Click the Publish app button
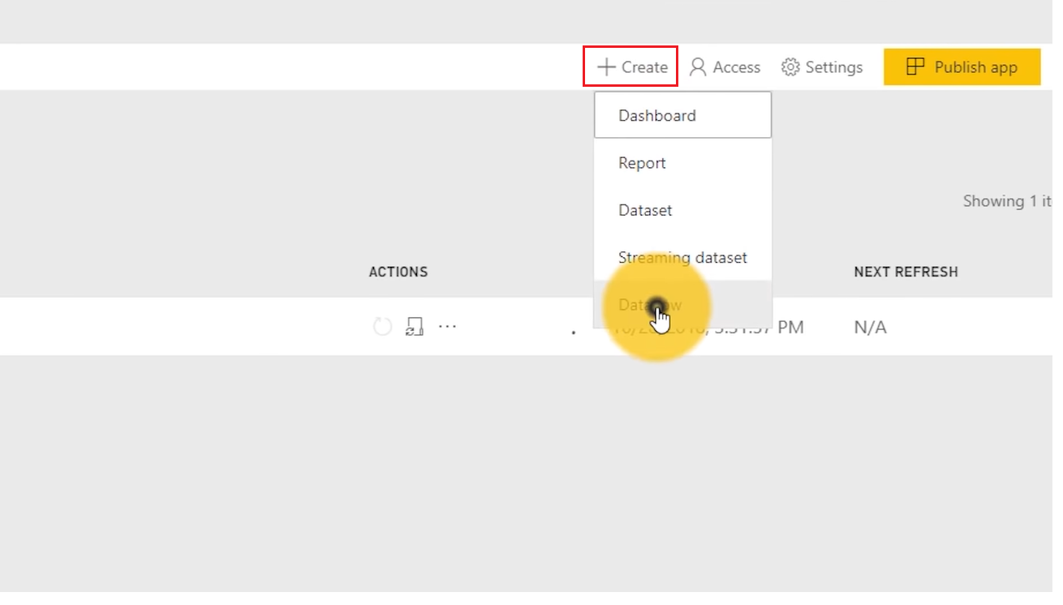 tap(962, 67)
